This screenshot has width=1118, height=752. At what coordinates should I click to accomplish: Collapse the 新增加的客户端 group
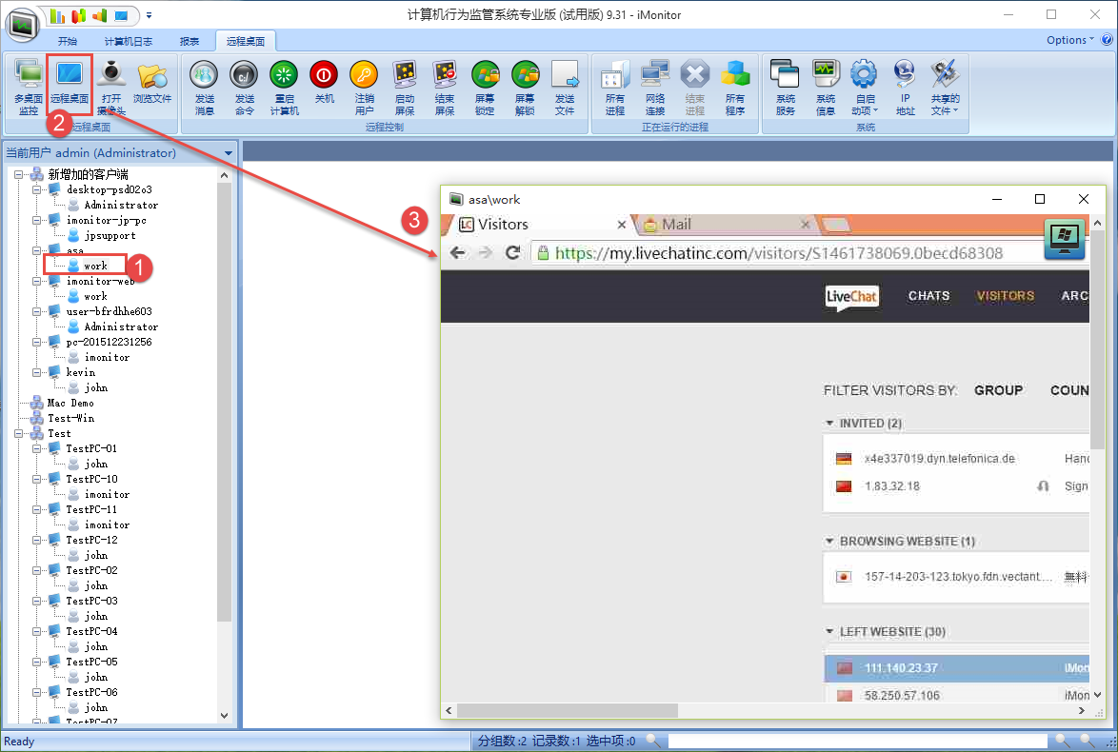tap(18, 174)
